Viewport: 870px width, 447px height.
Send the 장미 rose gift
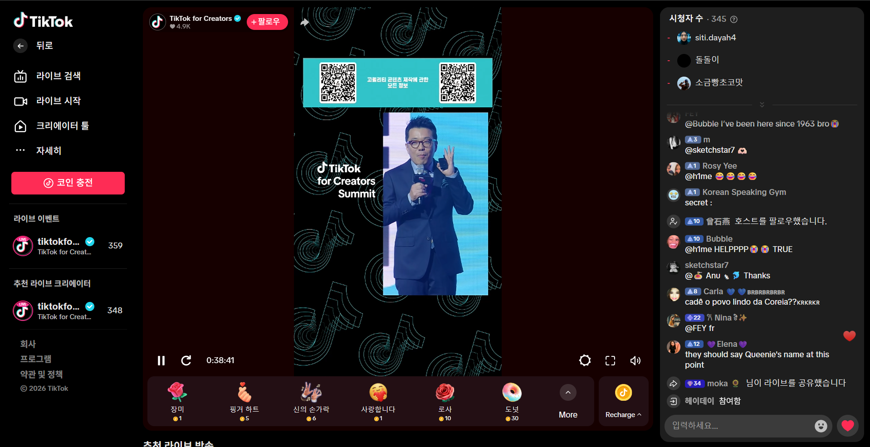click(x=177, y=401)
